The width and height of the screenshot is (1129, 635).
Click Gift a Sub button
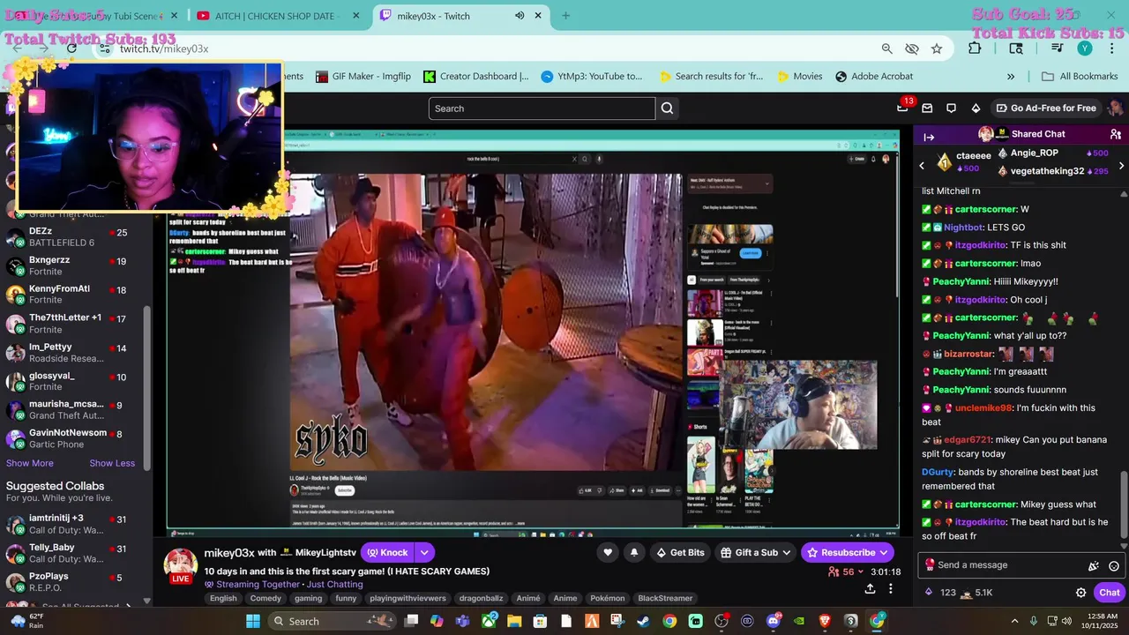click(x=753, y=553)
